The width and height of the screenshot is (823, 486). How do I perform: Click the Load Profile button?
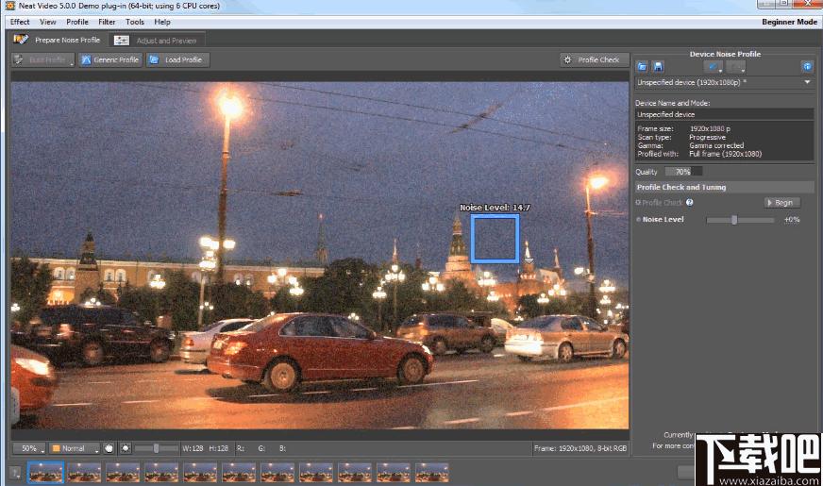click(x=177, y=59)
